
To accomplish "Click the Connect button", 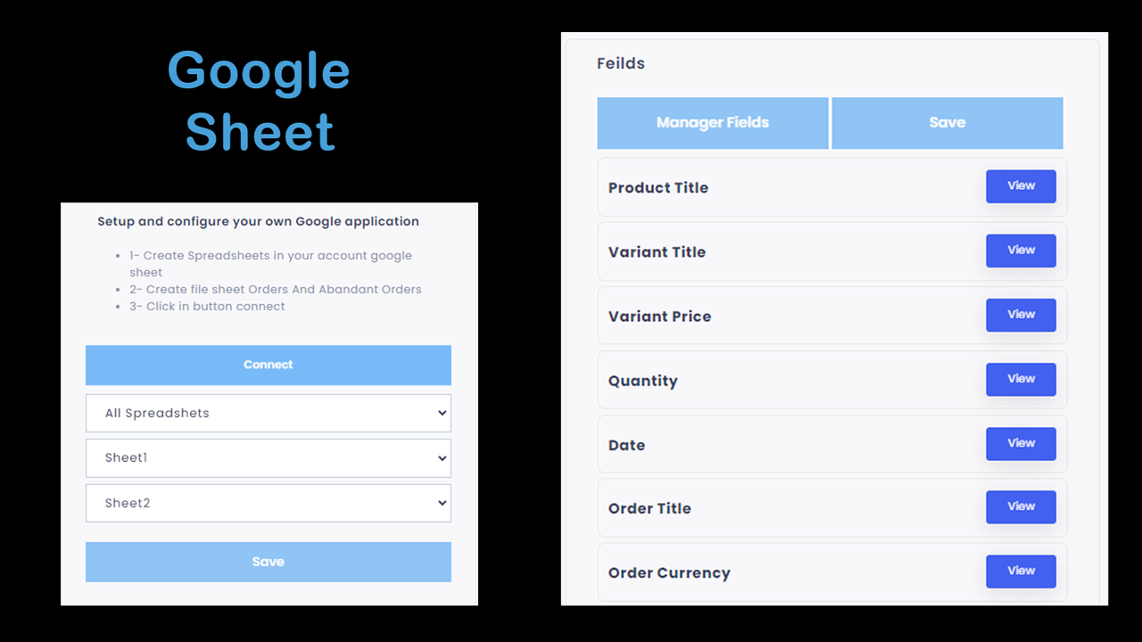I will tap(268, 365).
